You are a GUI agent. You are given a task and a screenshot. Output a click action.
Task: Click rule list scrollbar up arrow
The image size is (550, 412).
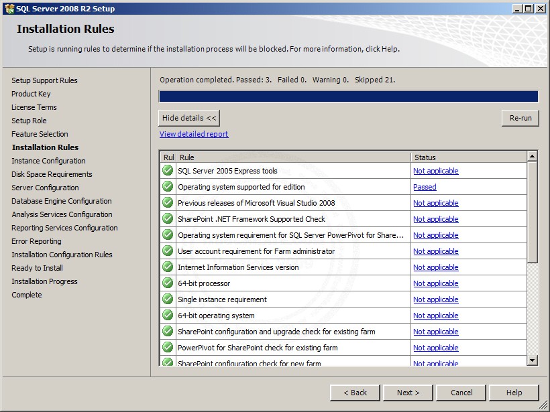[532, 156]
